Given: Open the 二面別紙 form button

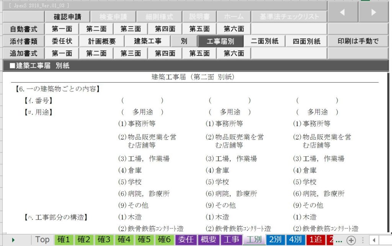Looking at the screenshot, I should 265,40.
